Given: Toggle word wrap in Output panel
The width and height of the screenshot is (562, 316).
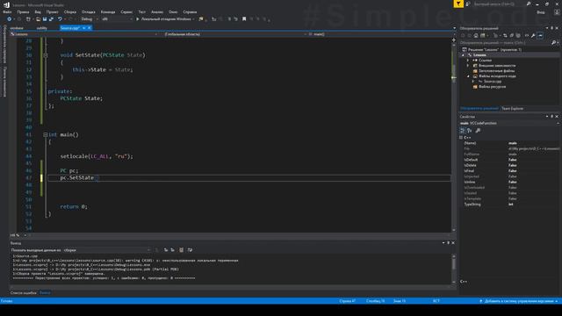Looking at the screenshot, I should (x=190, y=250).
